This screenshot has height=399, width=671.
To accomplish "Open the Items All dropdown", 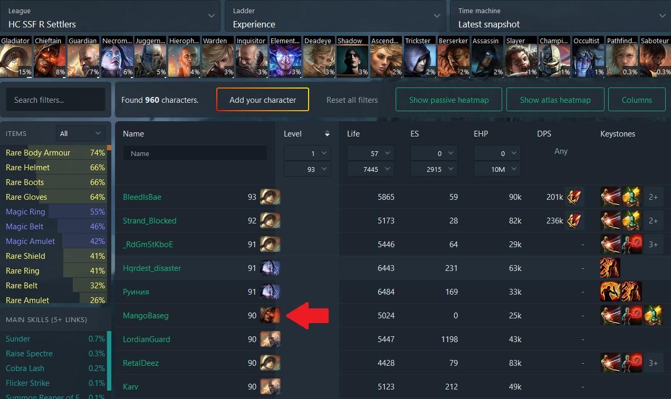I will click(81, 134).
